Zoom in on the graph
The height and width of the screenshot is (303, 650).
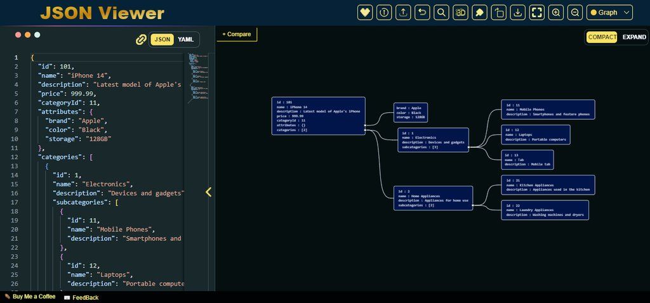[x=556, y=13]
